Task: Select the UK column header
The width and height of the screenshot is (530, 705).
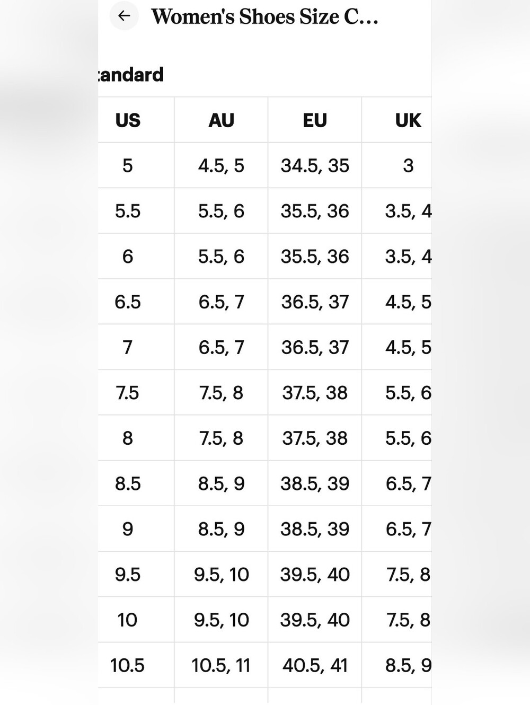Action: tap(408, 120)
